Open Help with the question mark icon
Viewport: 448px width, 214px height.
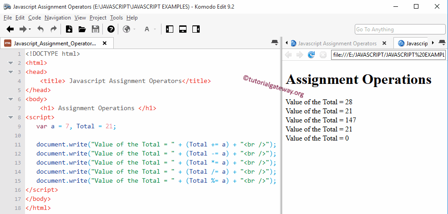[111, 29]
